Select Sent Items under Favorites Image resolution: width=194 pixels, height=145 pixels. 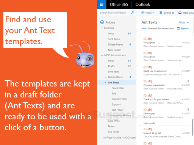click(114, 39)
